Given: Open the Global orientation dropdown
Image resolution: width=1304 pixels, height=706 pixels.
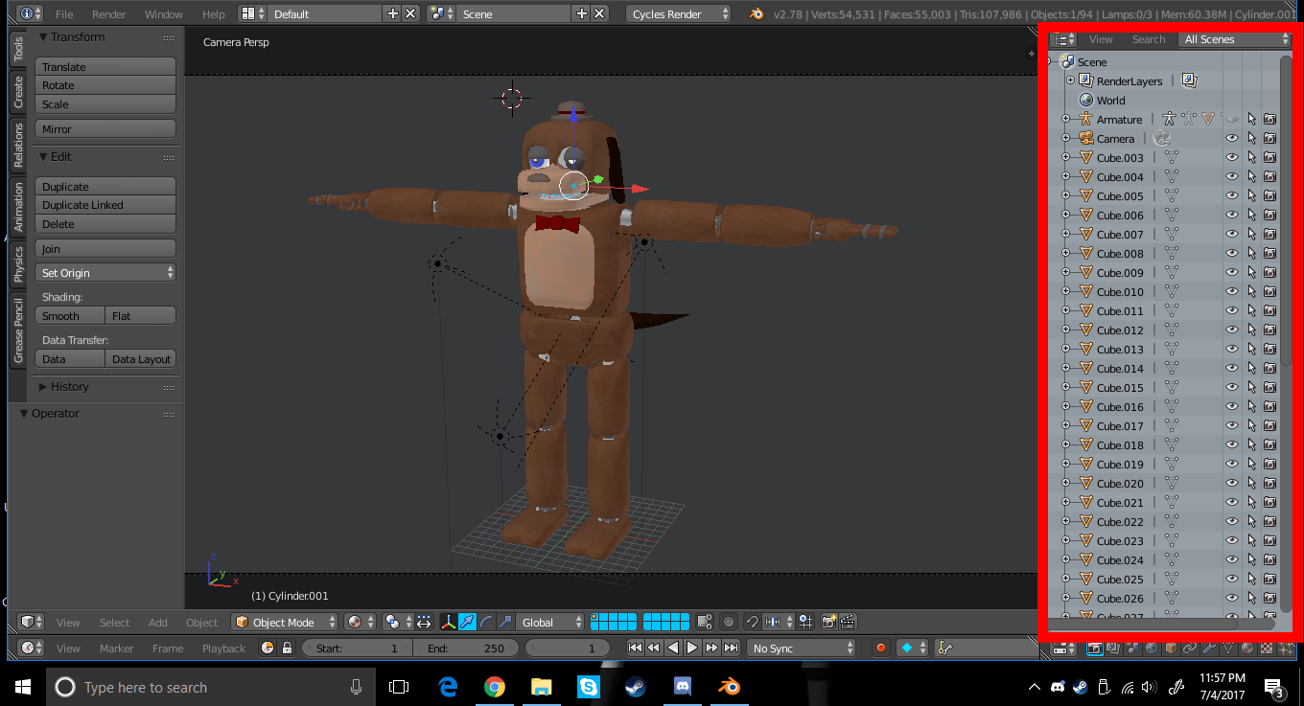Looking at the screenshot, I should (x=549, y=622).
